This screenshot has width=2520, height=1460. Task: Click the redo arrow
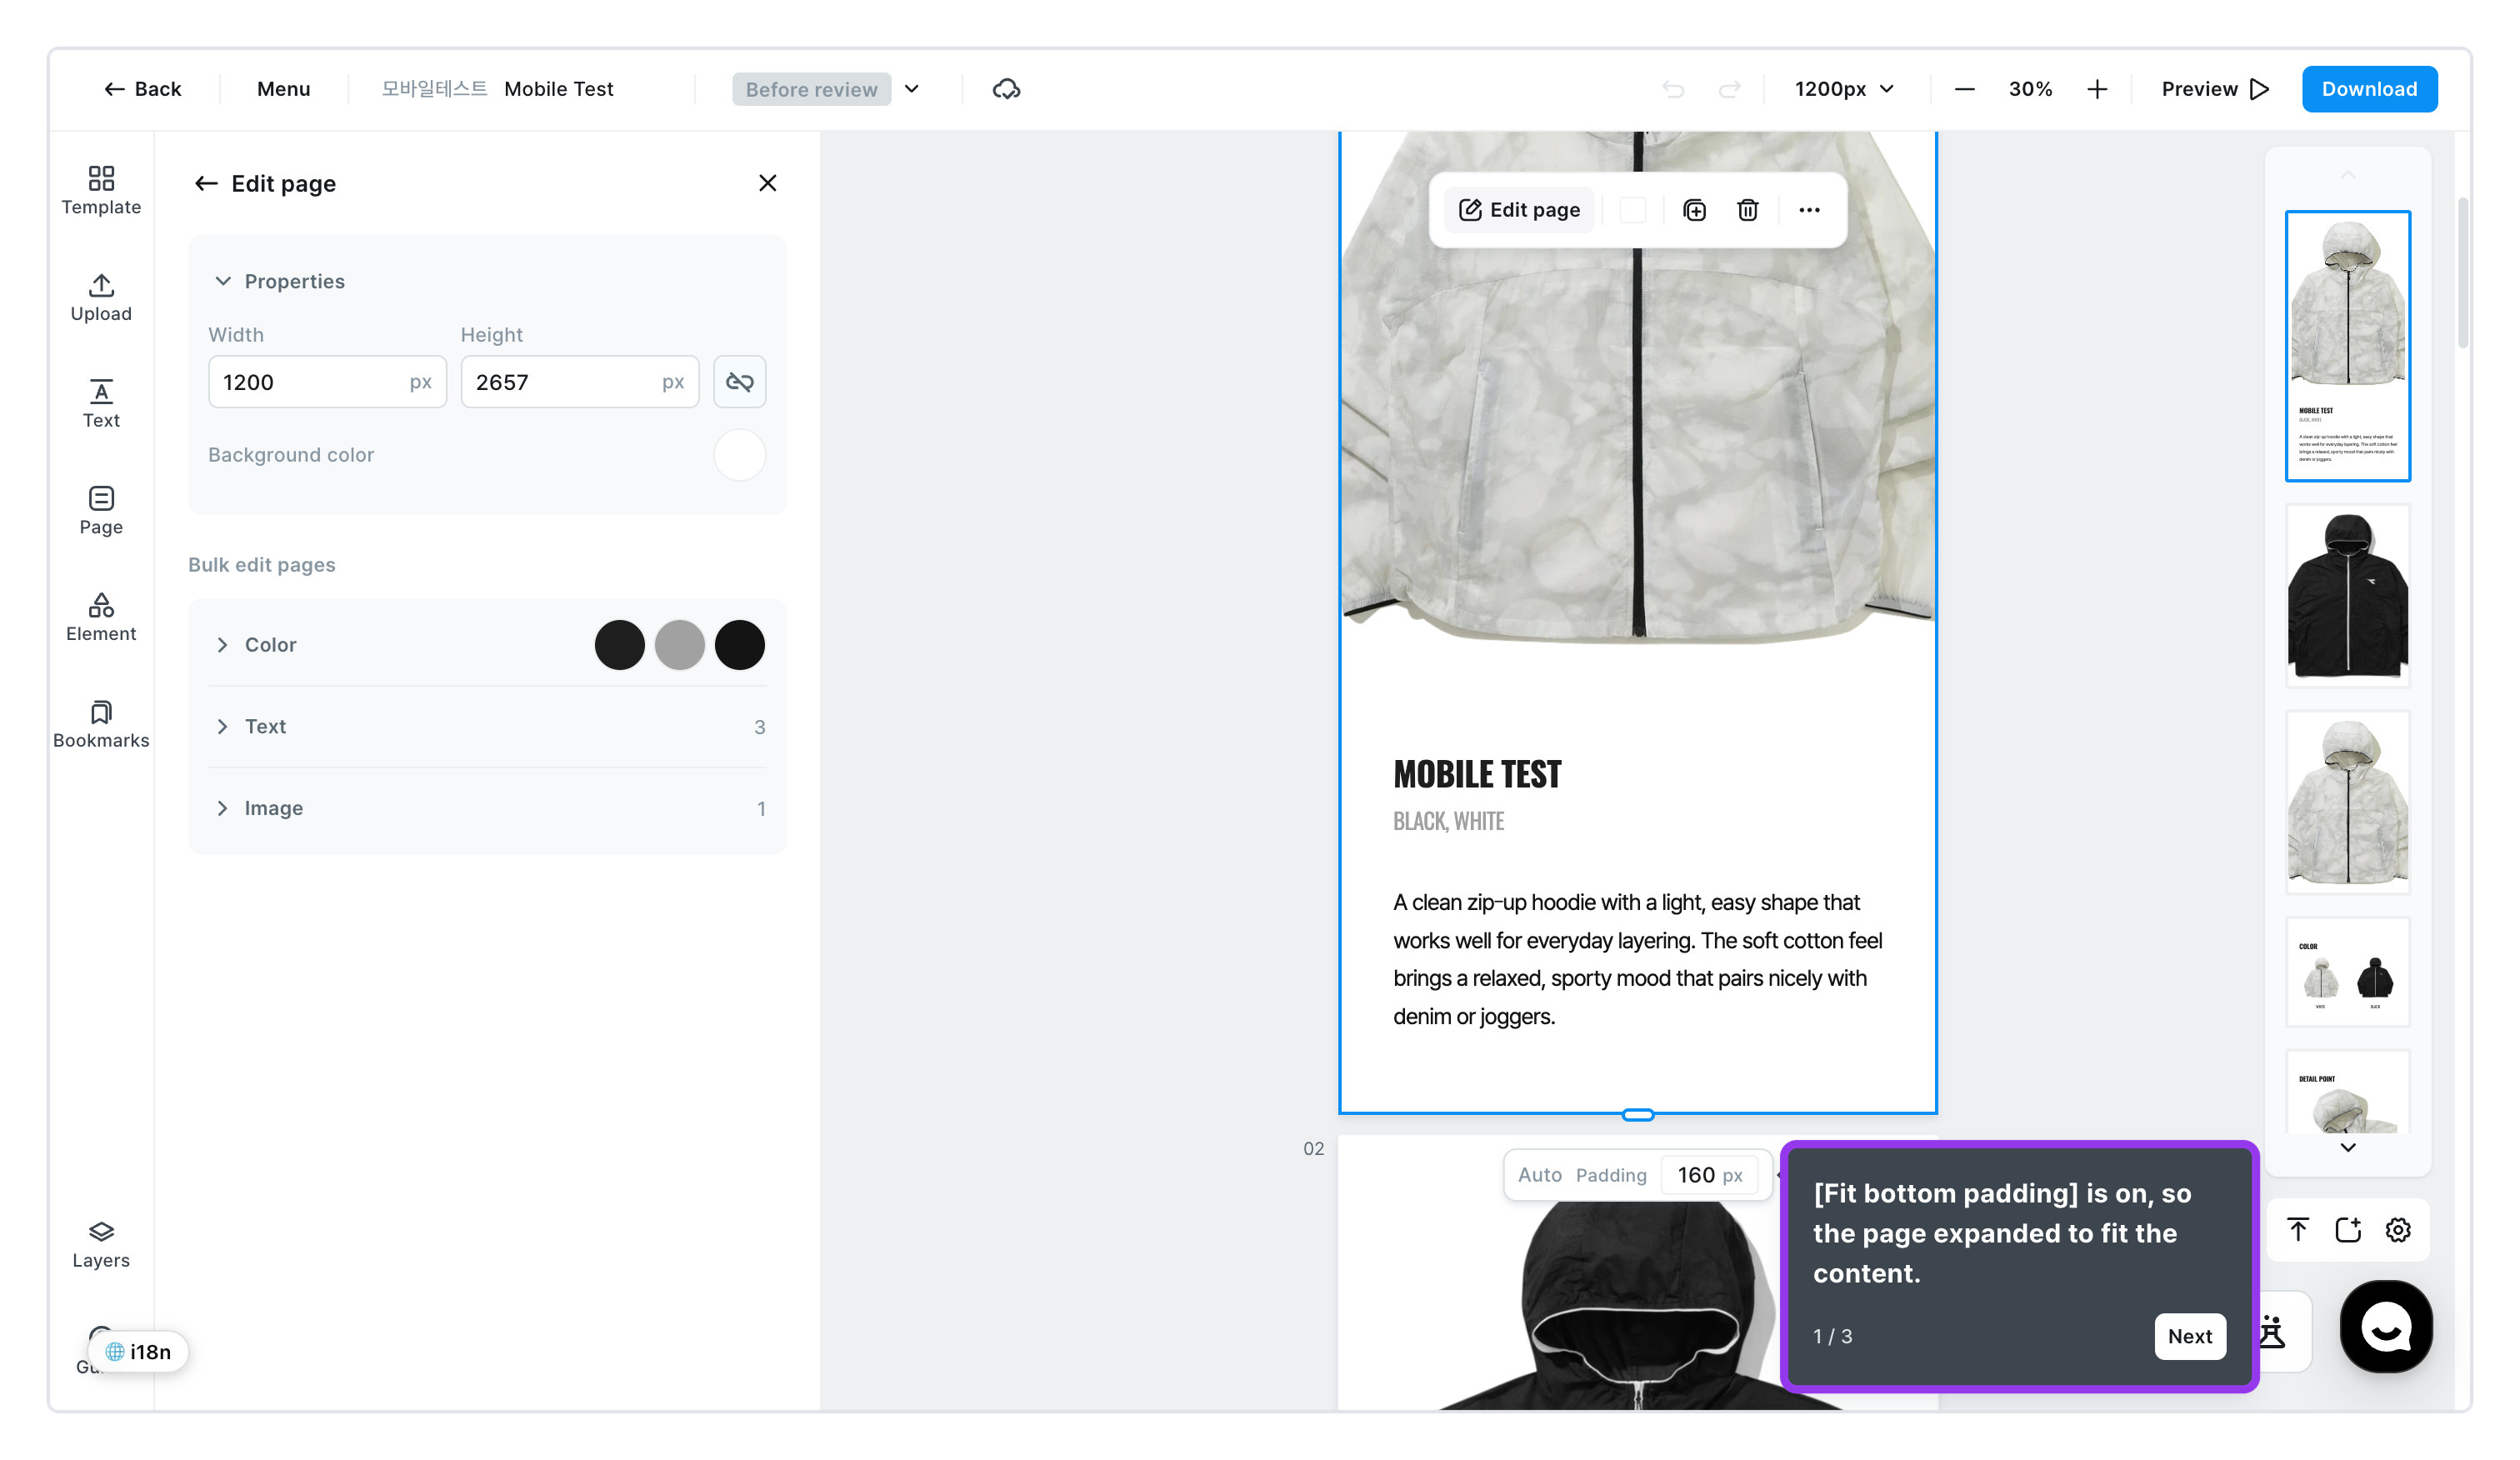(x=1729, y=89)
